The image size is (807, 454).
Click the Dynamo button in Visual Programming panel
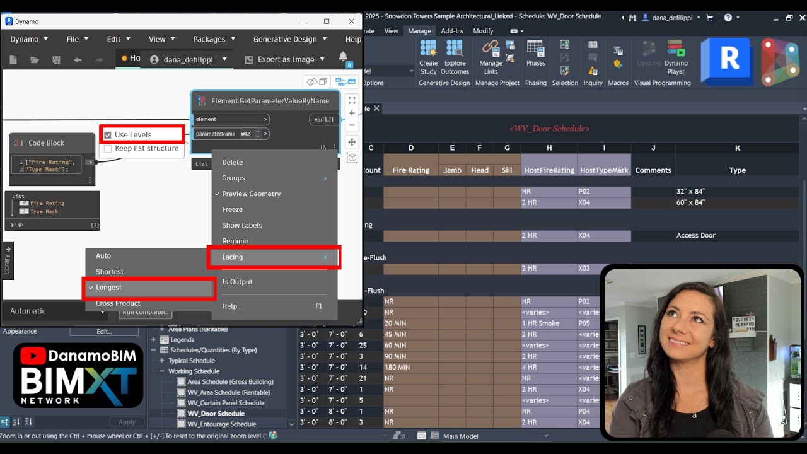(x=649, y=54)
